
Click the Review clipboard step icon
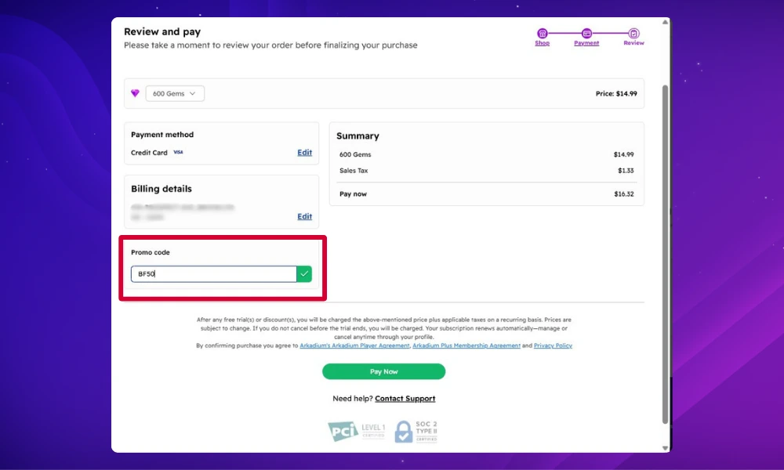633,32
